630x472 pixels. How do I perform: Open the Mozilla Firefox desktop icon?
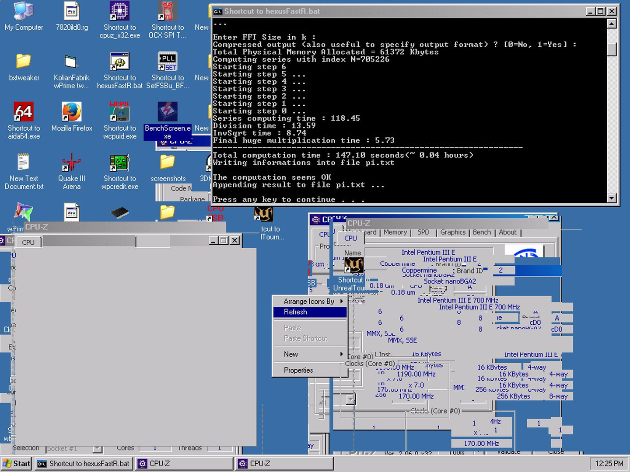coord(72,117)
